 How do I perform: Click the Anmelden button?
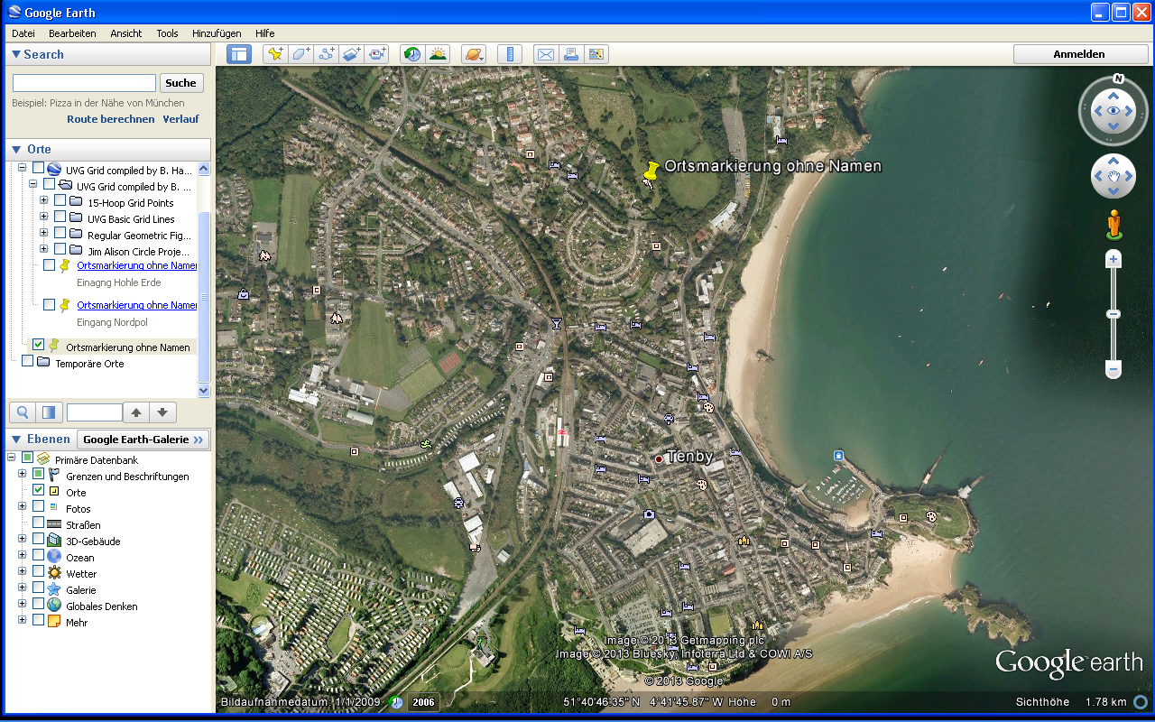pos(1079,54)
